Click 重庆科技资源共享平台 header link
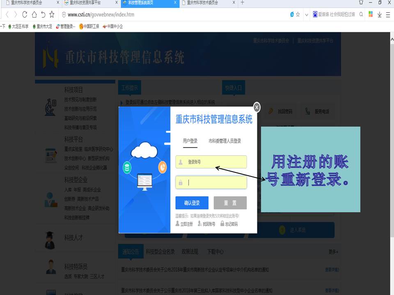The height and width of the screenshot is (295, 394). (315, 41)
